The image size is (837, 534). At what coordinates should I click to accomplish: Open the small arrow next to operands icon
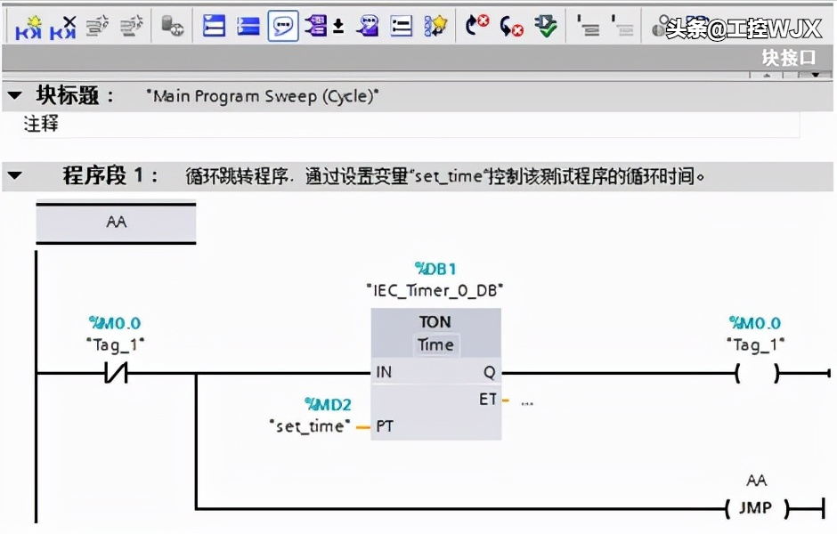(338, 28)
